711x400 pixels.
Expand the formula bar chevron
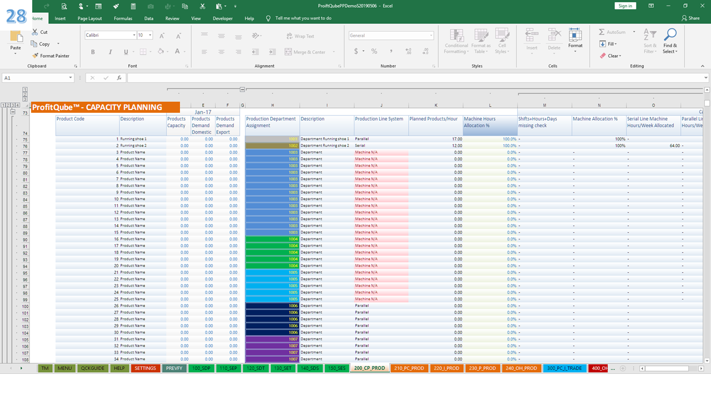pyautogui.click(x=705, y=78)
